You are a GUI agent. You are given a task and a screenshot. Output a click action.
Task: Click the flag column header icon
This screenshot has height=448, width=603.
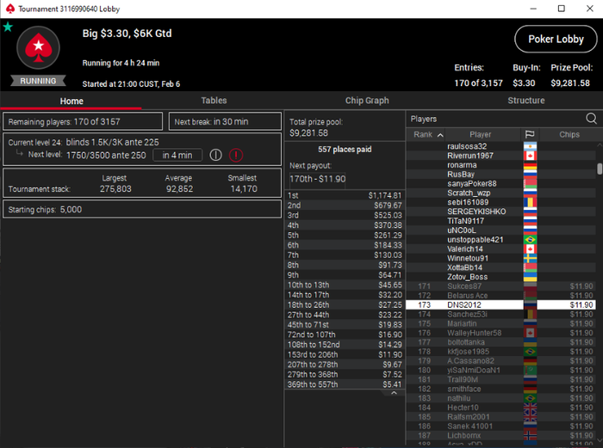coord(530,134)
